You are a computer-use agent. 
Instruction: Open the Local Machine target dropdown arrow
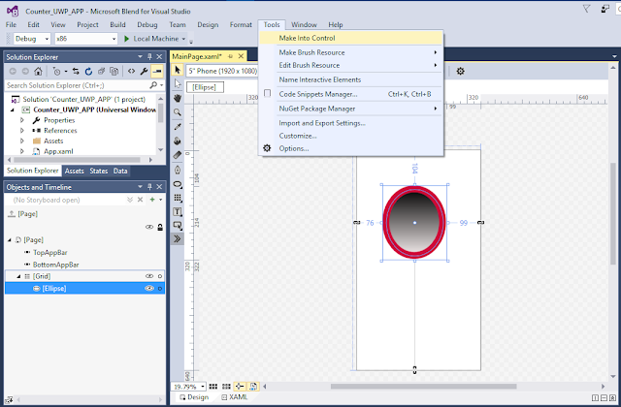click(x=183, y=39)
